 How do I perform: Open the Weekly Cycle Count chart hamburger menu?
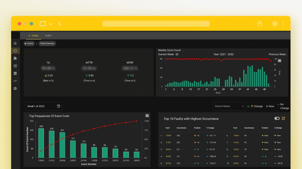coord(280,61)
